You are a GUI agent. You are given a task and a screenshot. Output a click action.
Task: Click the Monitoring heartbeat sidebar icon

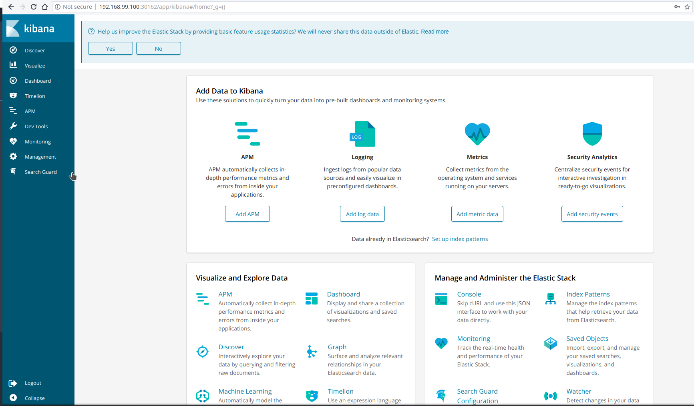pos(13,141)
